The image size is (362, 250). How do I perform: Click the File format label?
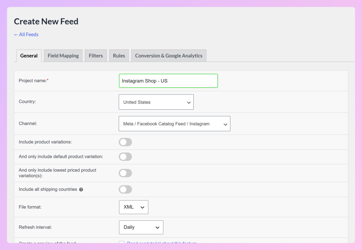point(30,207)
